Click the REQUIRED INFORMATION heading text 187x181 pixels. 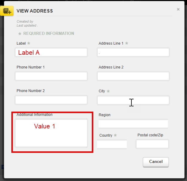click(49, 33)
